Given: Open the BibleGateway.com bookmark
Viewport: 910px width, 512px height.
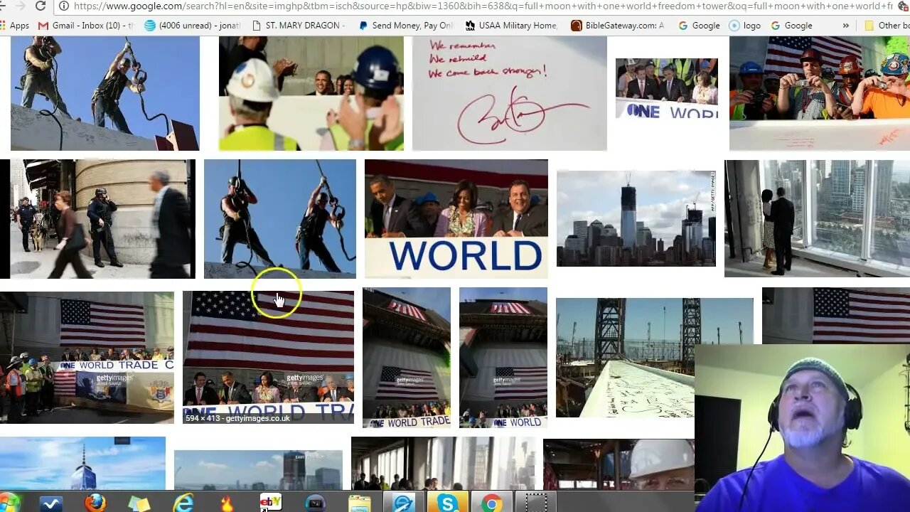Looking at the screenshot, I should (619, 25).
